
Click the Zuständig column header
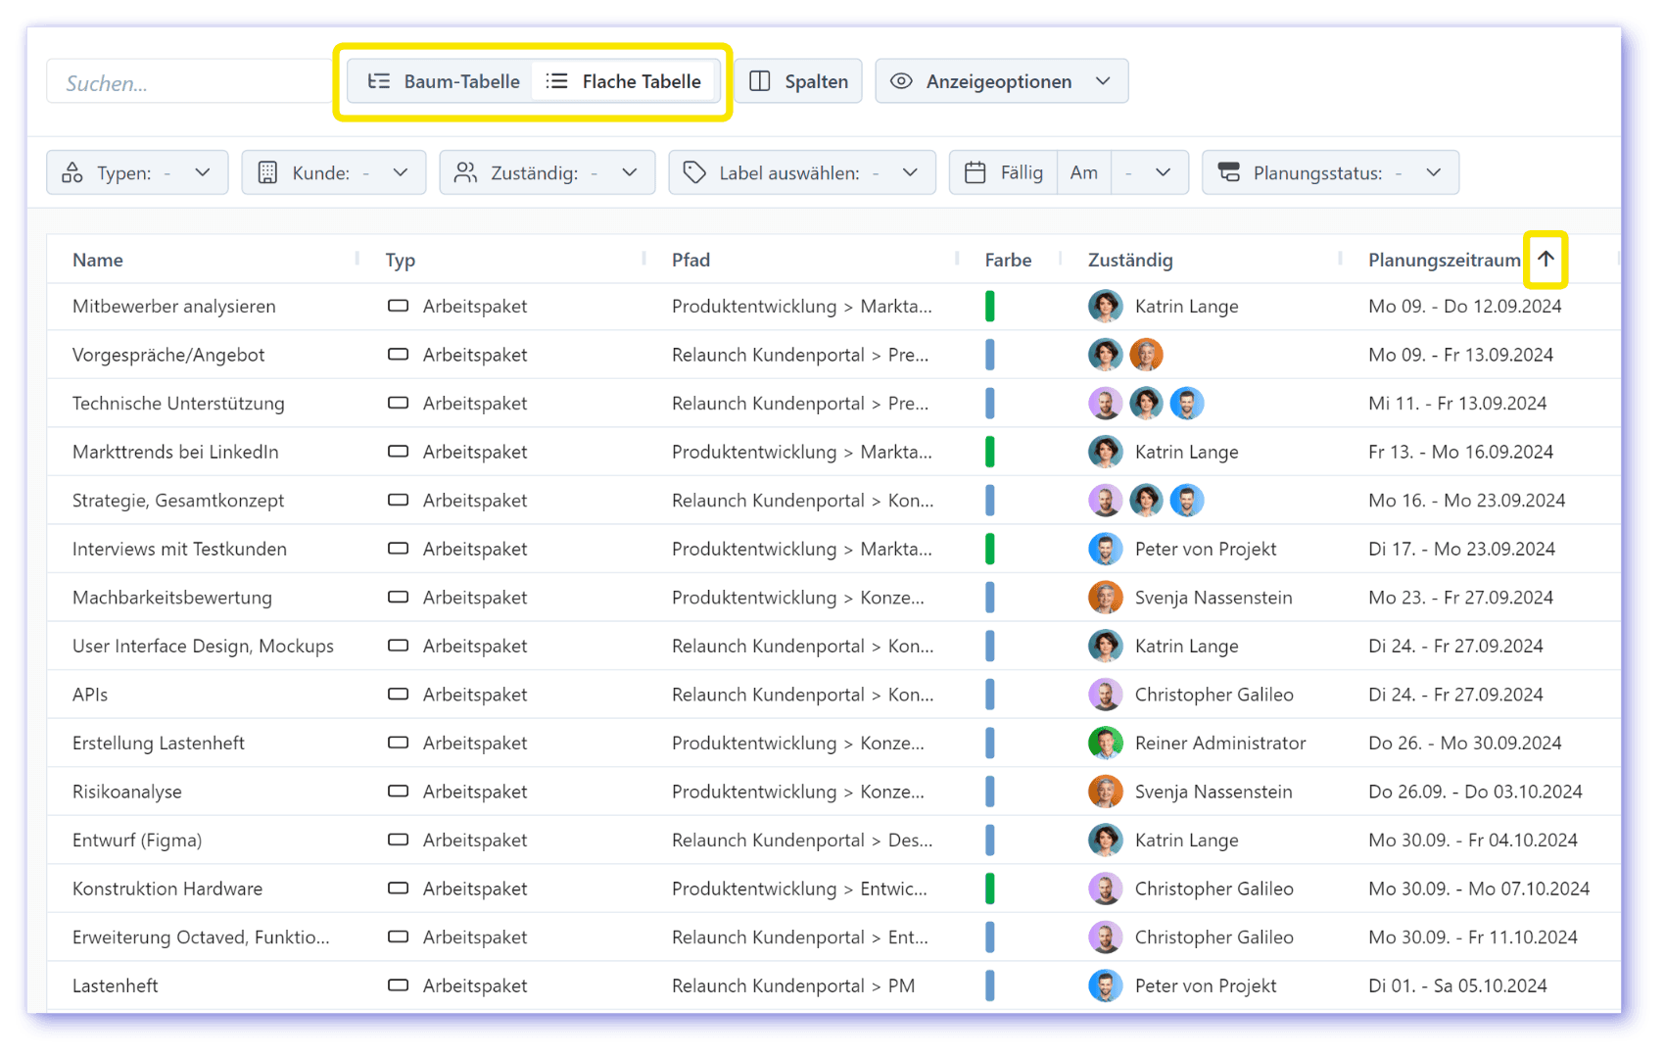1129,261
